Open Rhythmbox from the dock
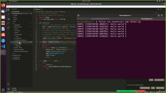This screenshot has width=166, height=93. point(3,23)
